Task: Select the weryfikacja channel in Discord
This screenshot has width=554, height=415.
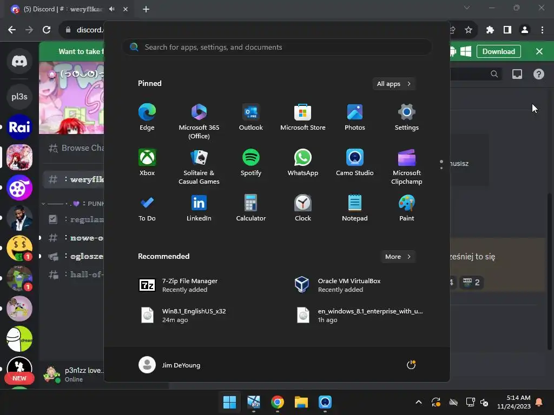Action: tap(74, 179)
